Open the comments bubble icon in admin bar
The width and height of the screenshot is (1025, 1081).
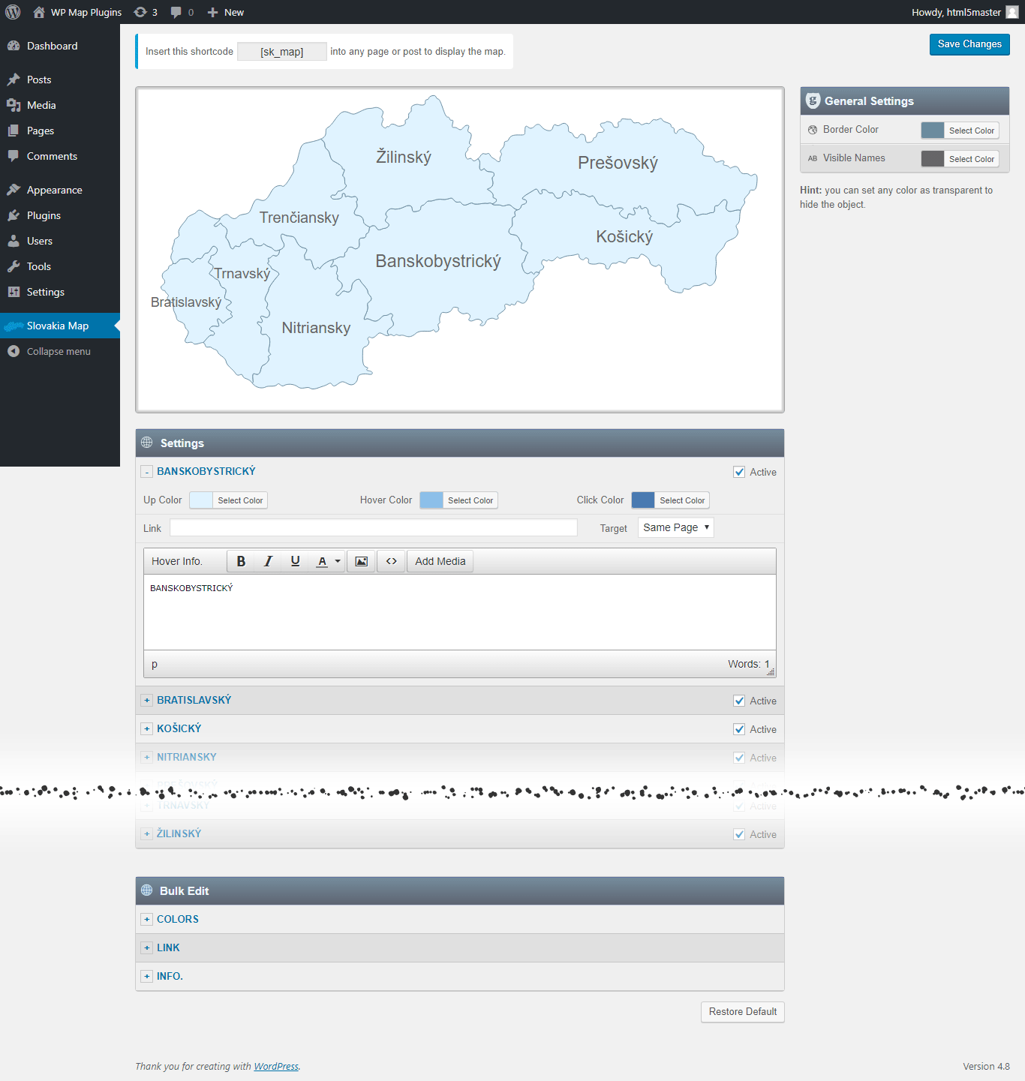pos(176,12)
